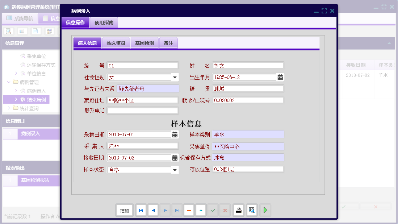Click inside the 联系电话 input field
Screen dimensions: 398x224
tap(143, 111)
